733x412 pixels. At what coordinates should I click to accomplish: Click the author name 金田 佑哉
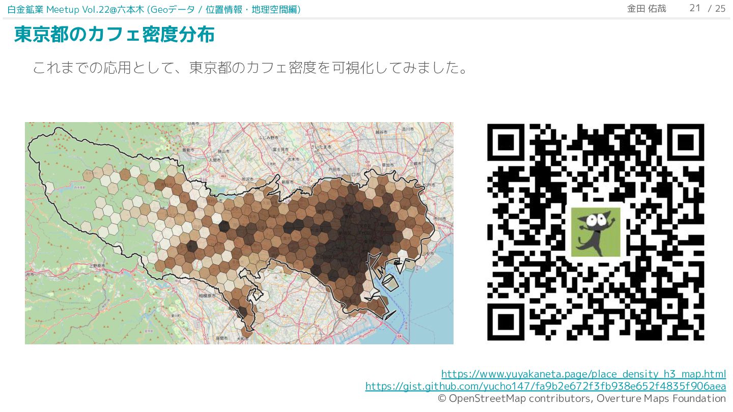click(646, 9)
